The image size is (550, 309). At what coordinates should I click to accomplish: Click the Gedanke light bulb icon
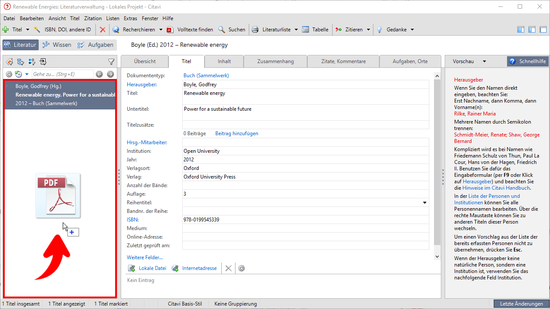click(x=379, y=30)
